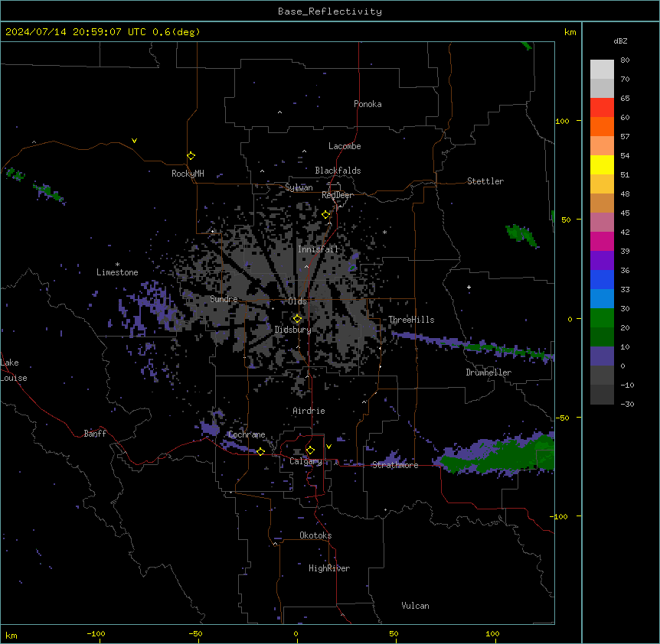Click the RedDeer city label
This screenshot has height=644, width=660.
tap(338, 195)
